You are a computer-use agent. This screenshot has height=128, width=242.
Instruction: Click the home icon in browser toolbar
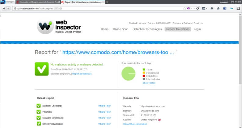pyautogui.click(x=218, y=8)
